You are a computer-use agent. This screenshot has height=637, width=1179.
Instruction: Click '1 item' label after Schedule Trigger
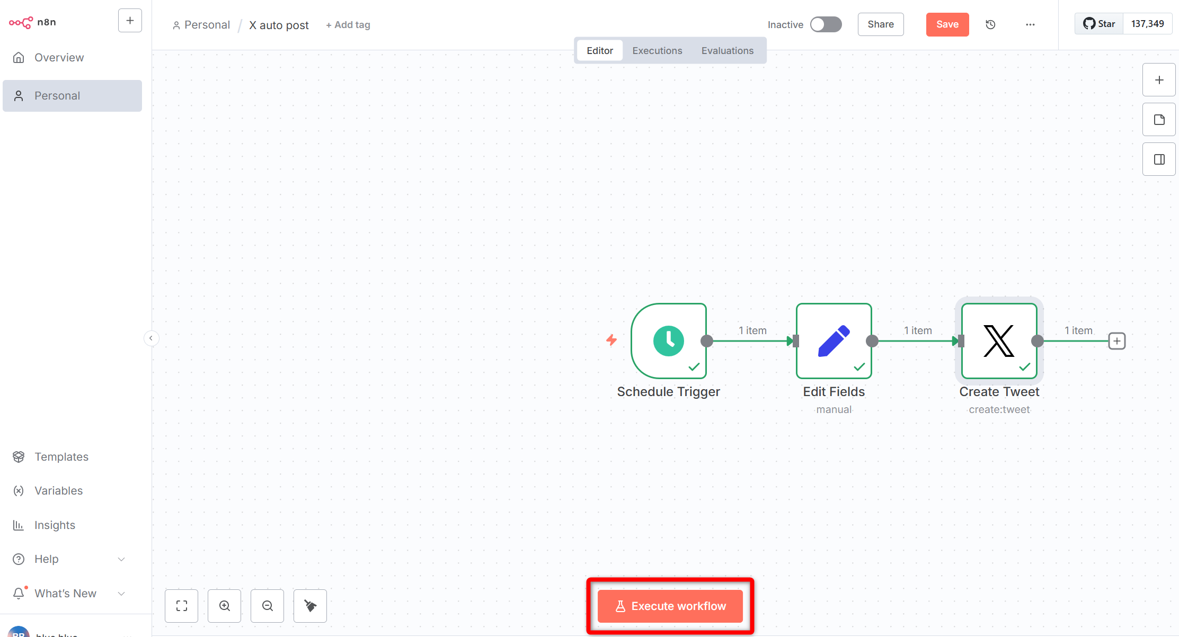752,330
